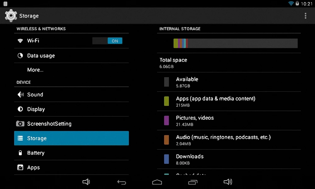Open Apps (app data & media content) storage
Image resolution: width=315 pixels, height=189 pixels.
229,101
